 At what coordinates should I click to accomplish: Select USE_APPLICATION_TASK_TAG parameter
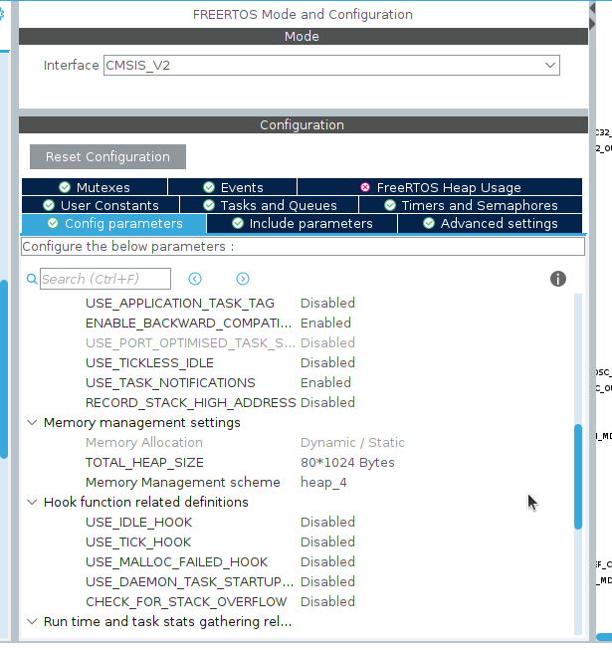coord(180,304)
